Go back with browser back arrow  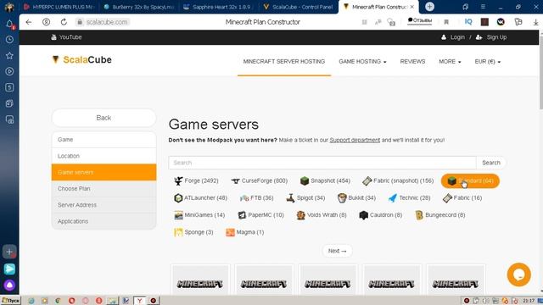[x=29, y=22]
